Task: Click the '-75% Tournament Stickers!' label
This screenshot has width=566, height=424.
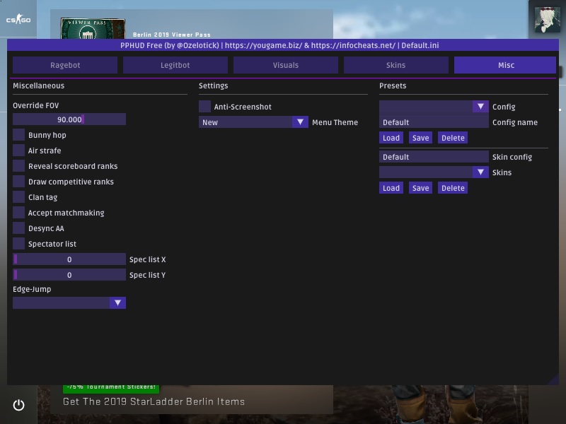Action: pos(111,387)
